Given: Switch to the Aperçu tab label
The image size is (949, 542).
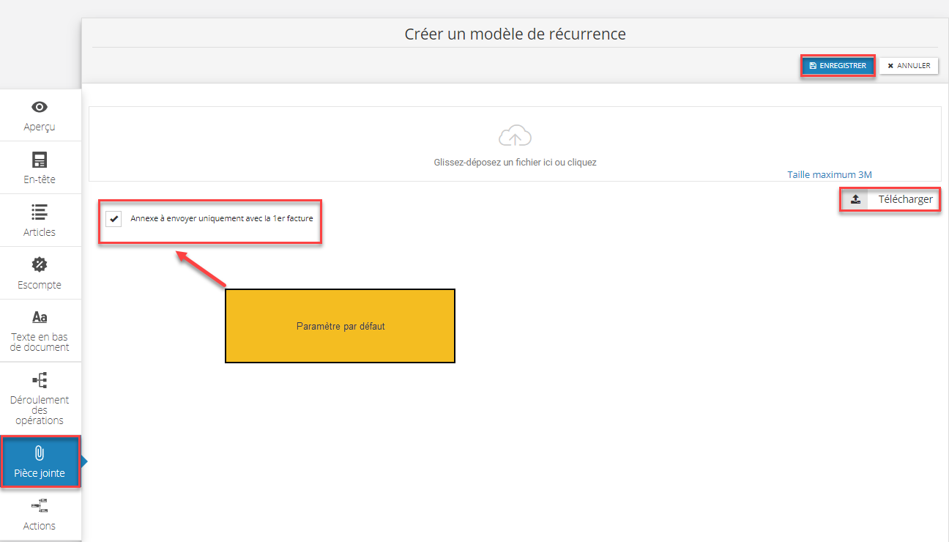Looking at the screenshot, I should pos(40,127).
